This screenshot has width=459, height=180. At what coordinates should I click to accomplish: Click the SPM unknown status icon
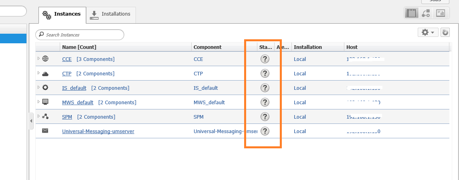pyautogui.click(x=265, y=117)
